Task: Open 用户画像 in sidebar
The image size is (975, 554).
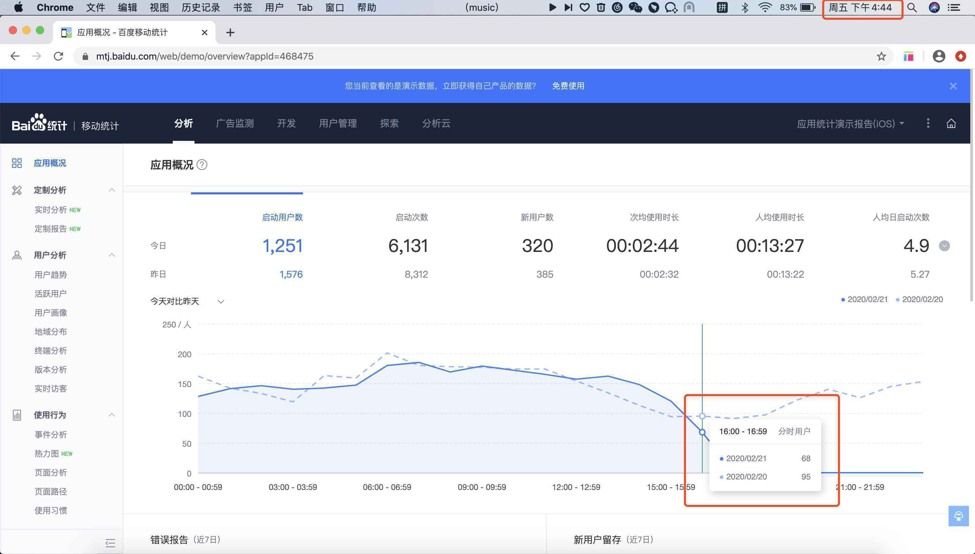Action: pyautogui.click(x=50, y=313)
